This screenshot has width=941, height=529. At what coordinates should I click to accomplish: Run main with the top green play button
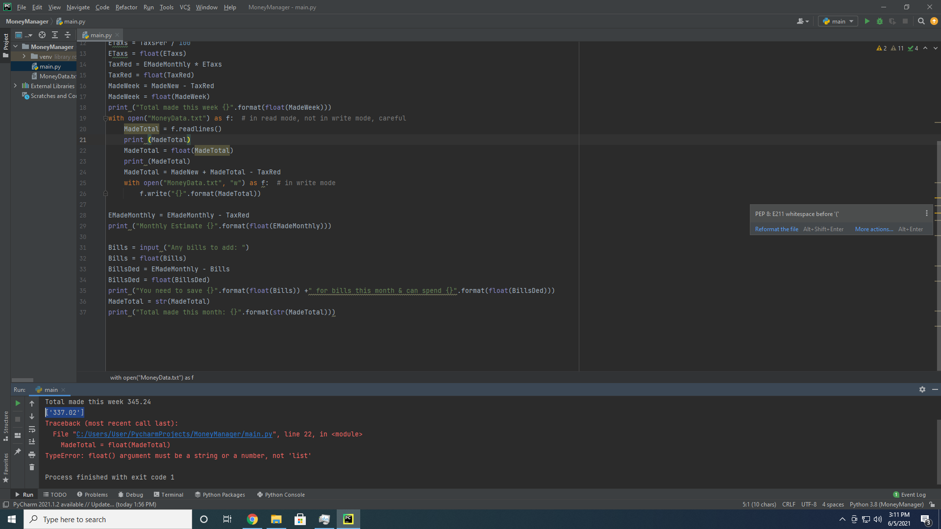[x=867, y=21]
